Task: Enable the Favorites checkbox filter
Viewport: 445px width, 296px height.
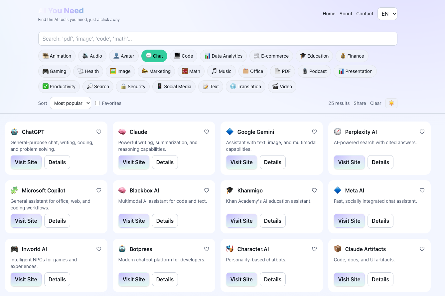Action: (x=97, y=103)
